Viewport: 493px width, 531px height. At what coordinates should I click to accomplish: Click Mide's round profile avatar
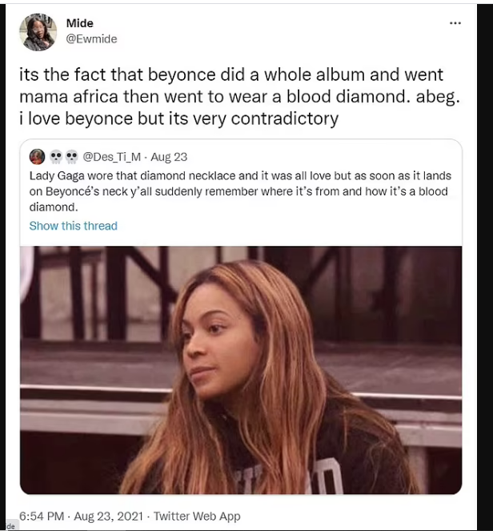coord(38,32)
